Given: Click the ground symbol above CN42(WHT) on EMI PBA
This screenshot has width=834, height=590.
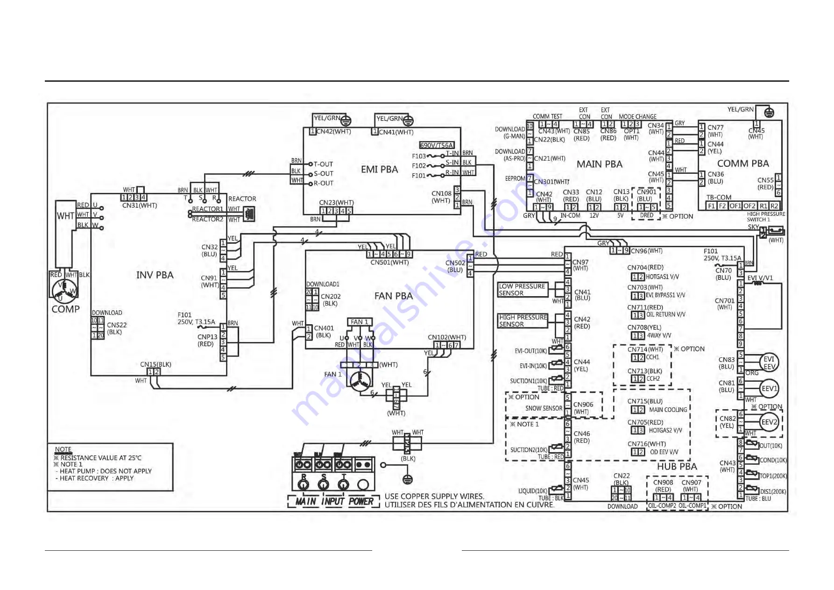Looking at the screenshot, I should click(346, 121).
